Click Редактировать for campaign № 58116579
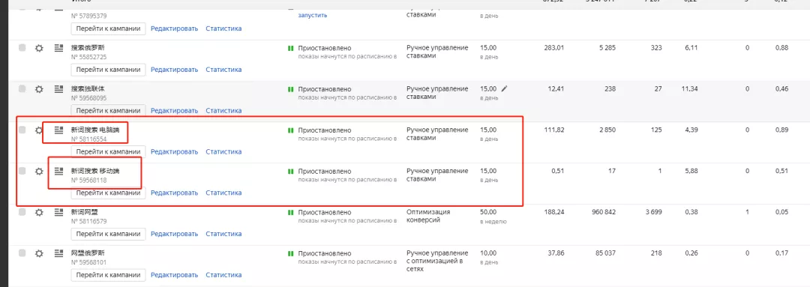The width and height of the screenshot is (810, 287). (175, 234)
